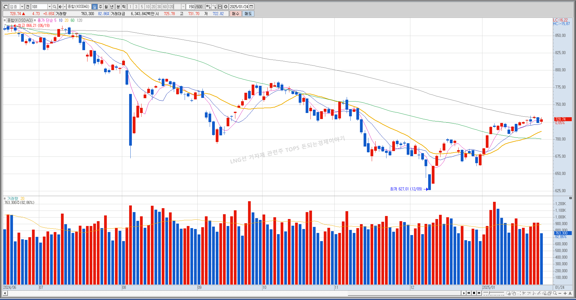Click the green 60 moving average legend

72,20
